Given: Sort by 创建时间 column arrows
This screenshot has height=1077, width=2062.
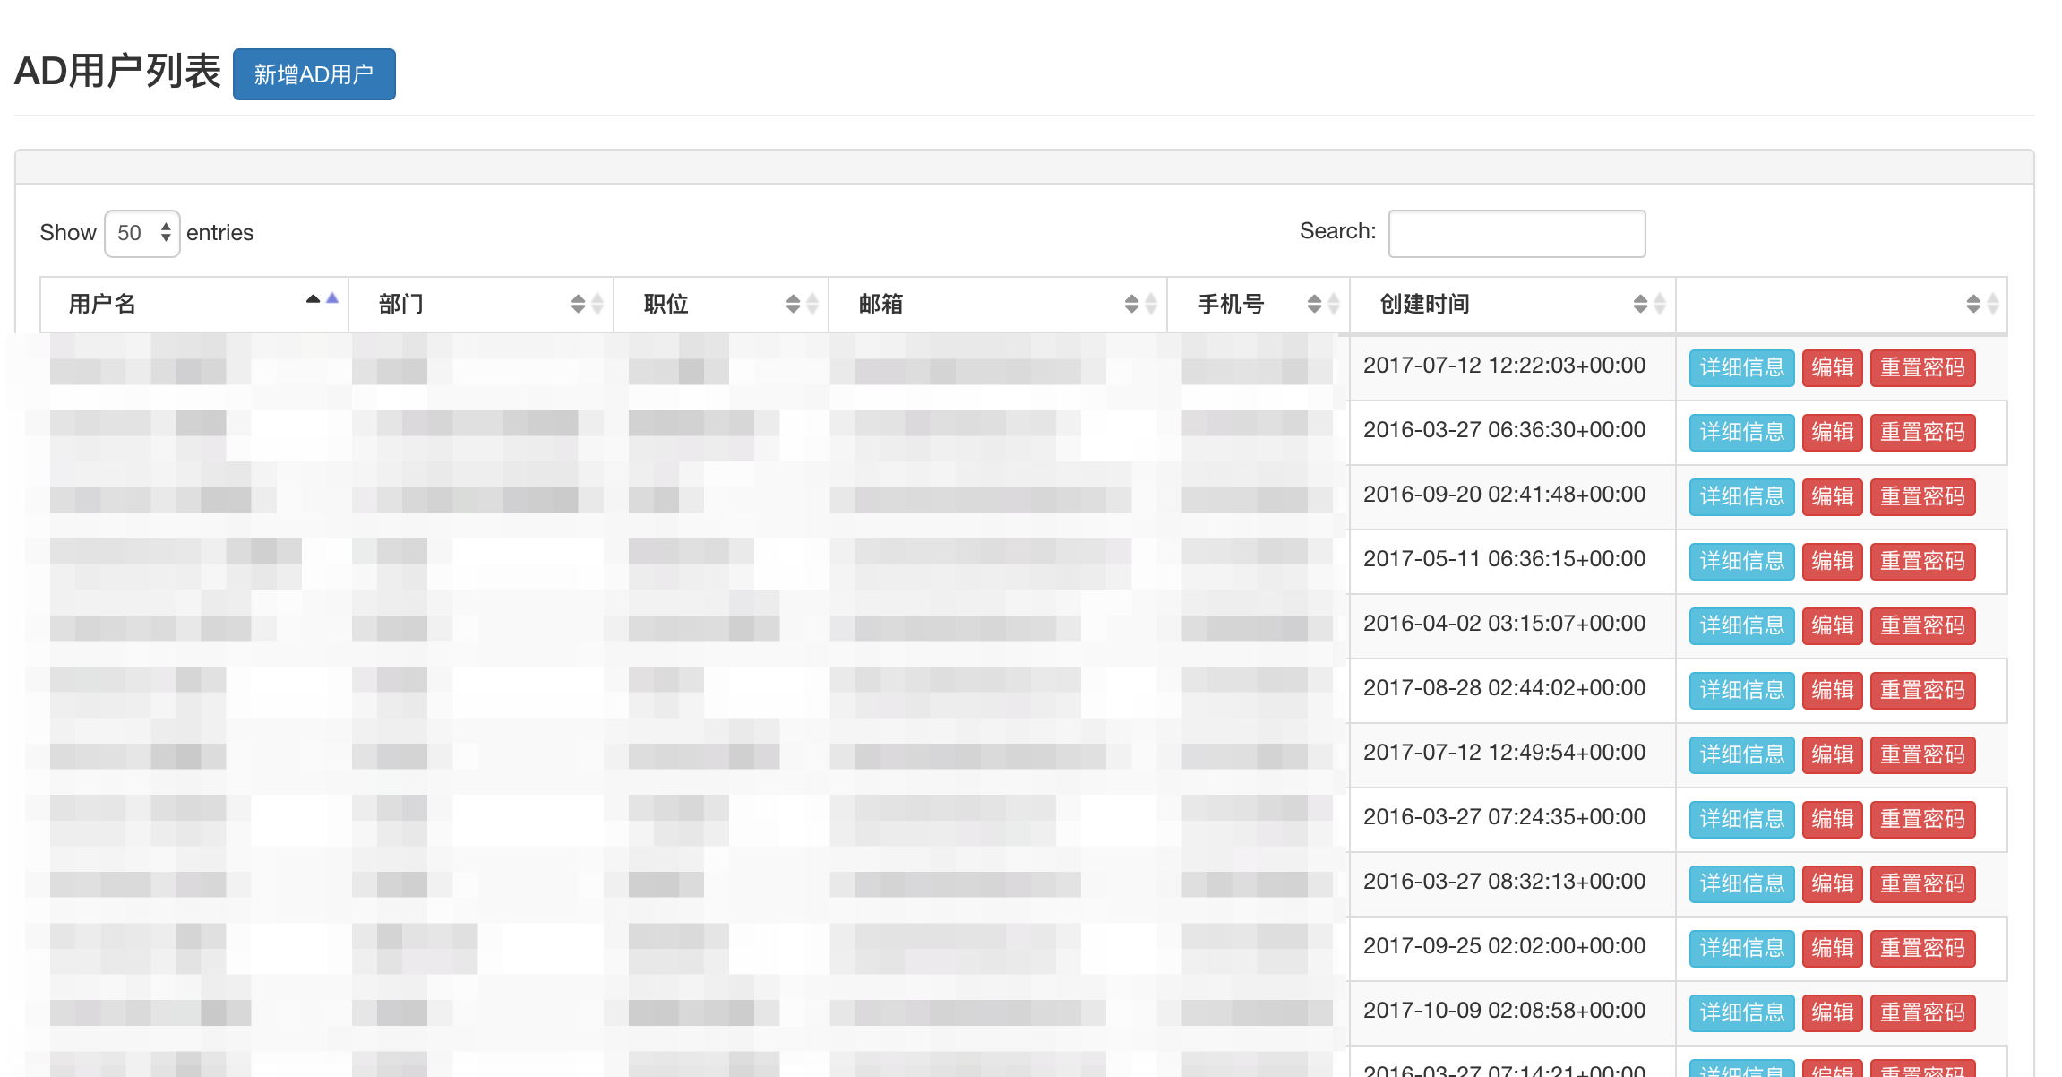Looking at the screenshot, I should 1648,305.
